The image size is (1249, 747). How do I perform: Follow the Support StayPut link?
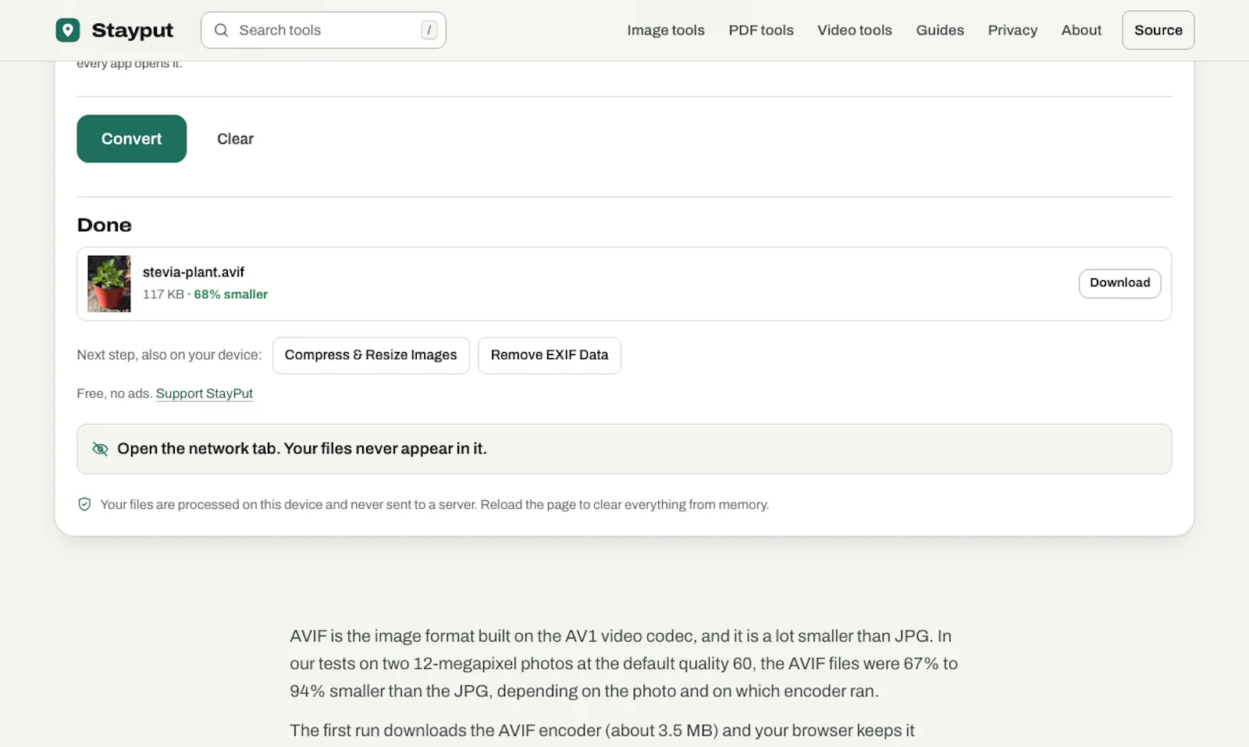coord(205,393)
